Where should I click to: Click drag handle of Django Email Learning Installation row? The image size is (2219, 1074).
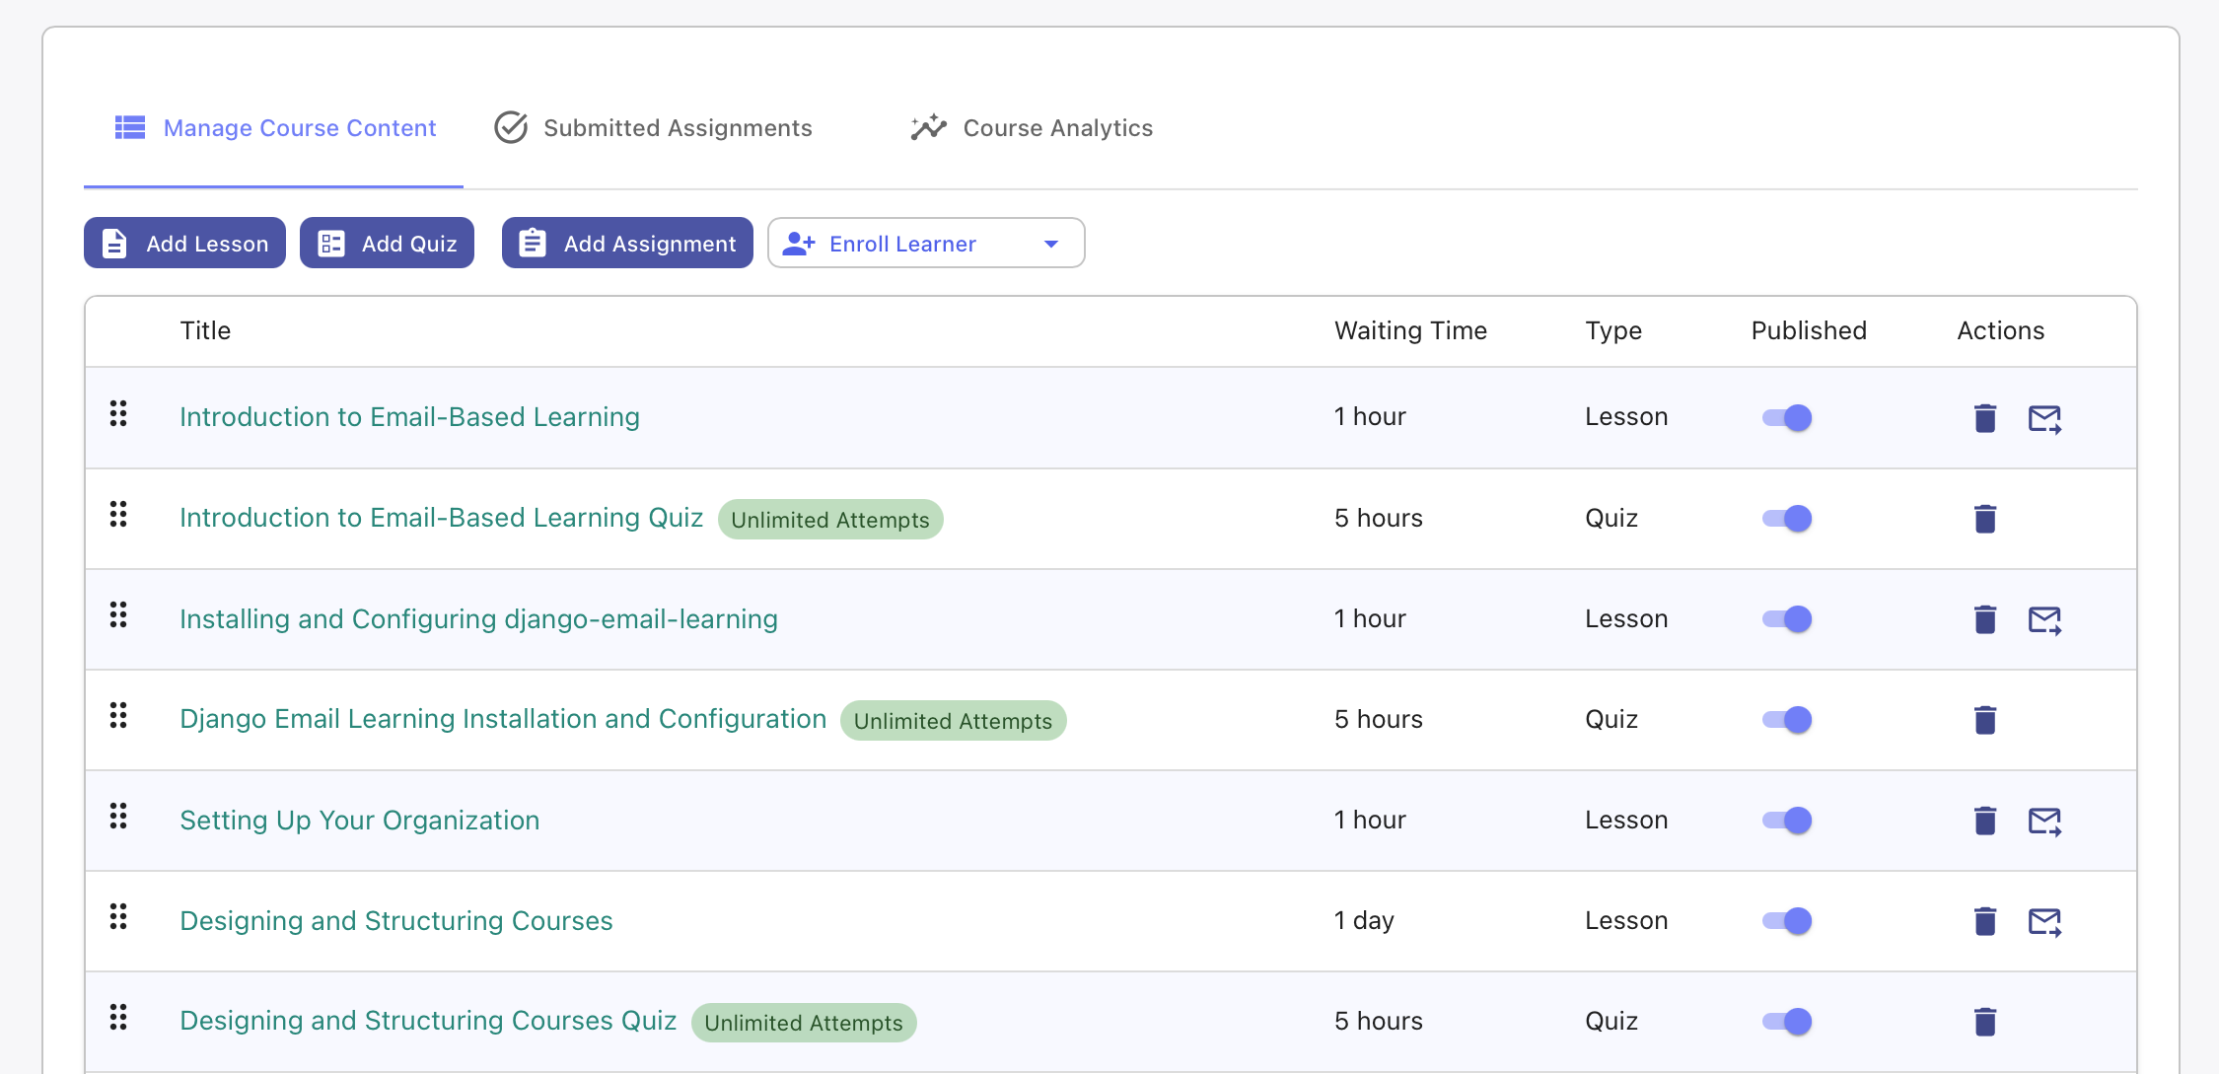click(118, 715)
